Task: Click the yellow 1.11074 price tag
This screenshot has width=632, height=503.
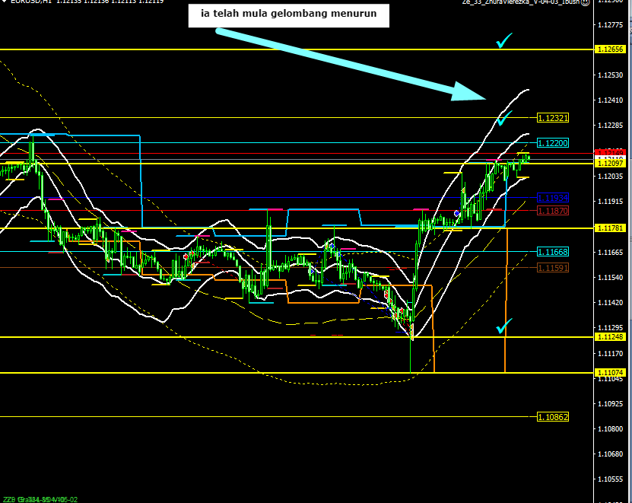Action: (610, 372)
